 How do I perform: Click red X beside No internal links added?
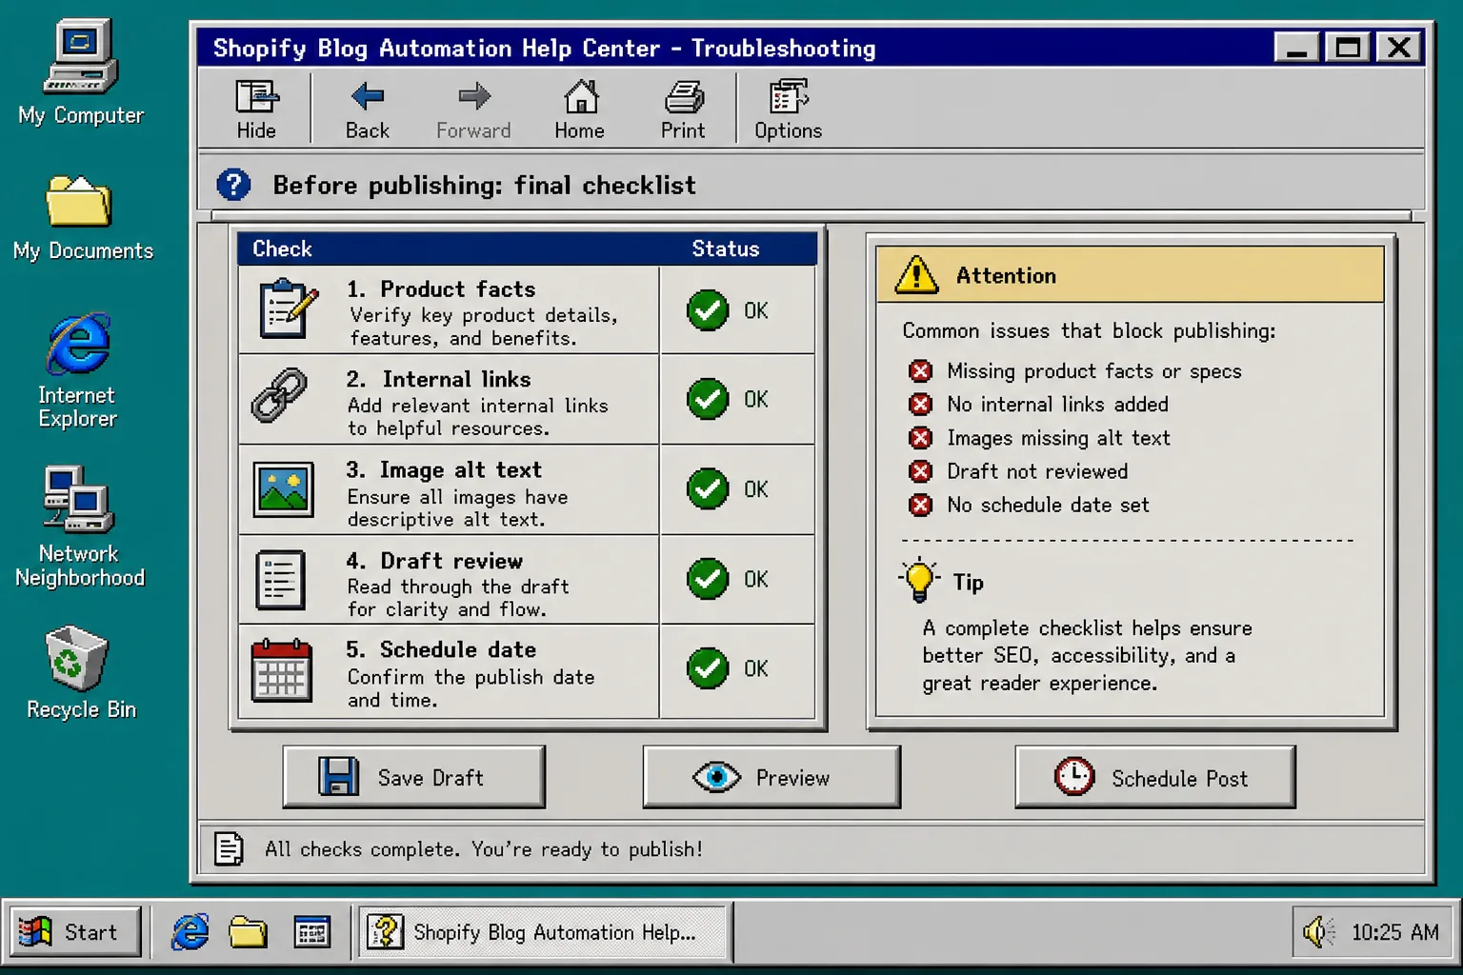point(920,404)
